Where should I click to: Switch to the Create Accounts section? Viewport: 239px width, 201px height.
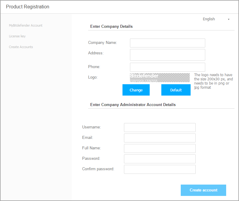[x=21, y=47]
